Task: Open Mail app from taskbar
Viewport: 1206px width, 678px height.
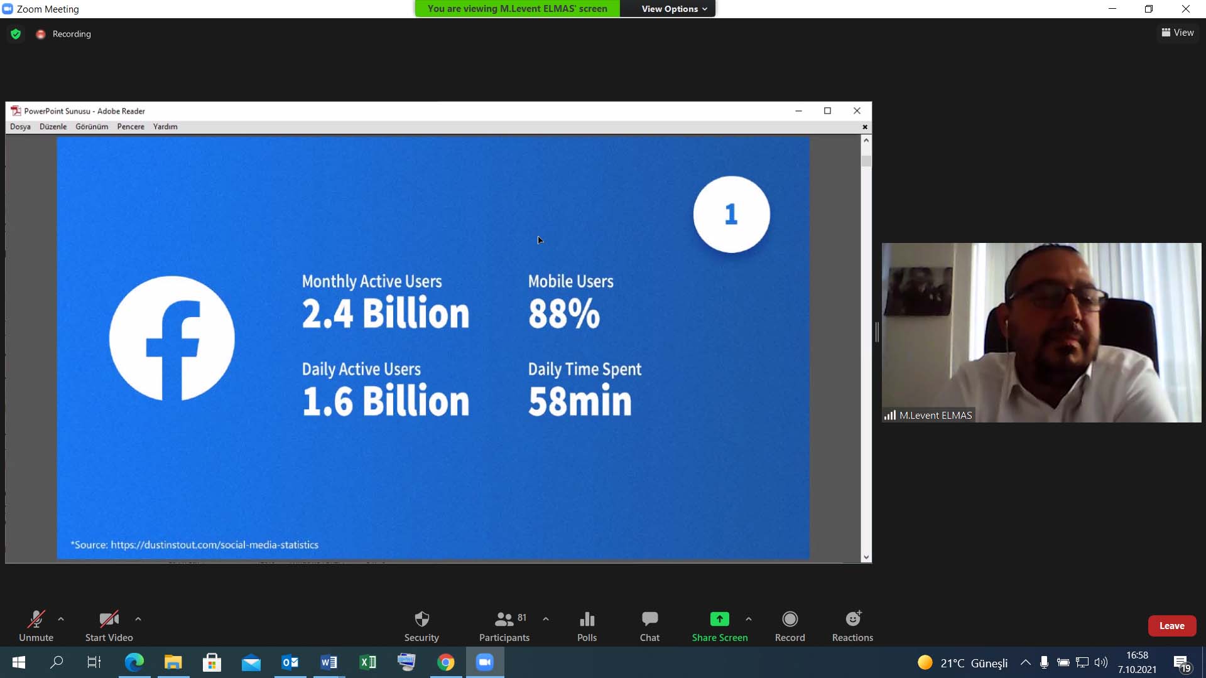Action: click(x=251, y=662)
